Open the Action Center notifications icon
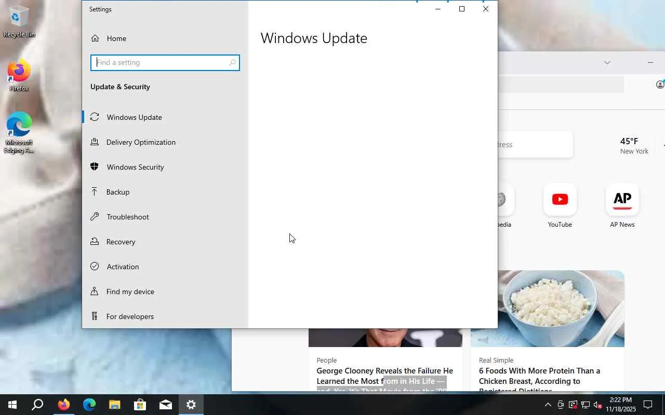 click(648, 405)
